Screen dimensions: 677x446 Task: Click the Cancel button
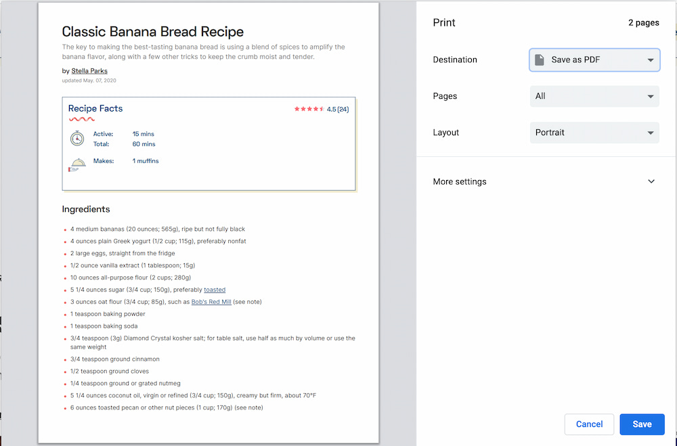[589, 424]
